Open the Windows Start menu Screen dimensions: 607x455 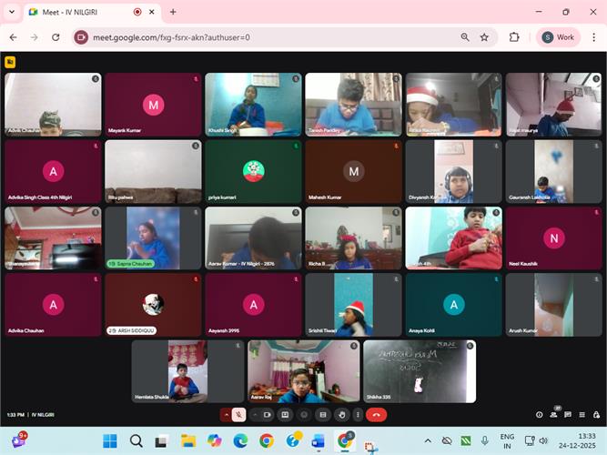[x=110, y=441]
